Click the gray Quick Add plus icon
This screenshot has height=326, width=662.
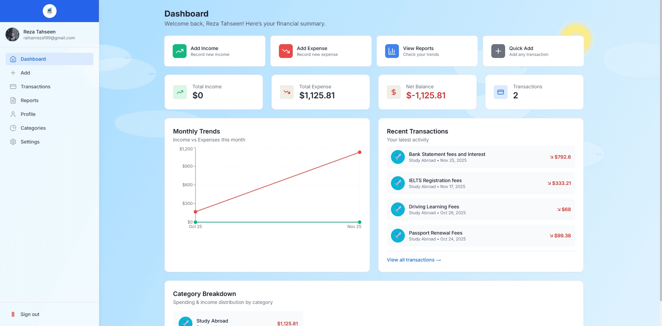498,51
